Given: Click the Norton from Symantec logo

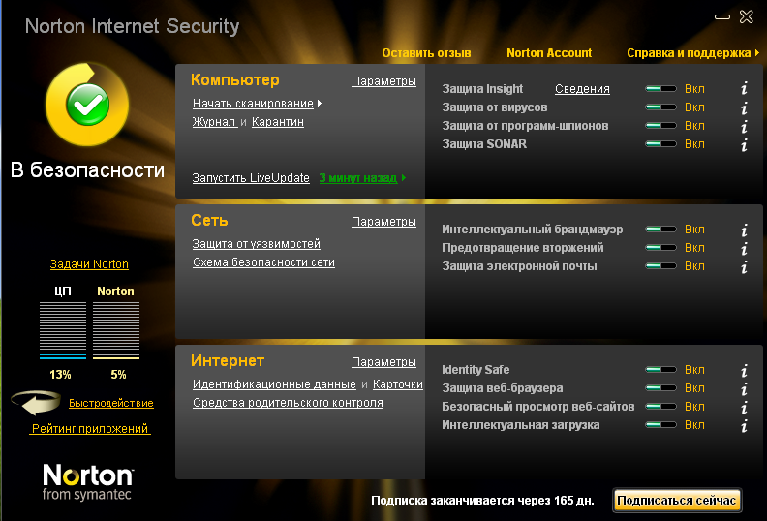Looking at the screenshot, I should [87, 482].
